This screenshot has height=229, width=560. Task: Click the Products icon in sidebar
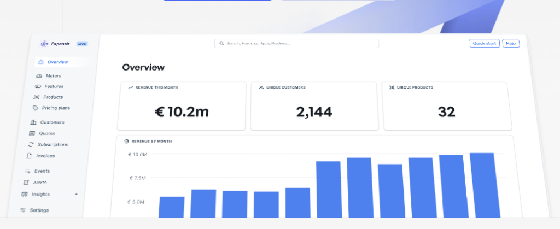click(37, 97)
